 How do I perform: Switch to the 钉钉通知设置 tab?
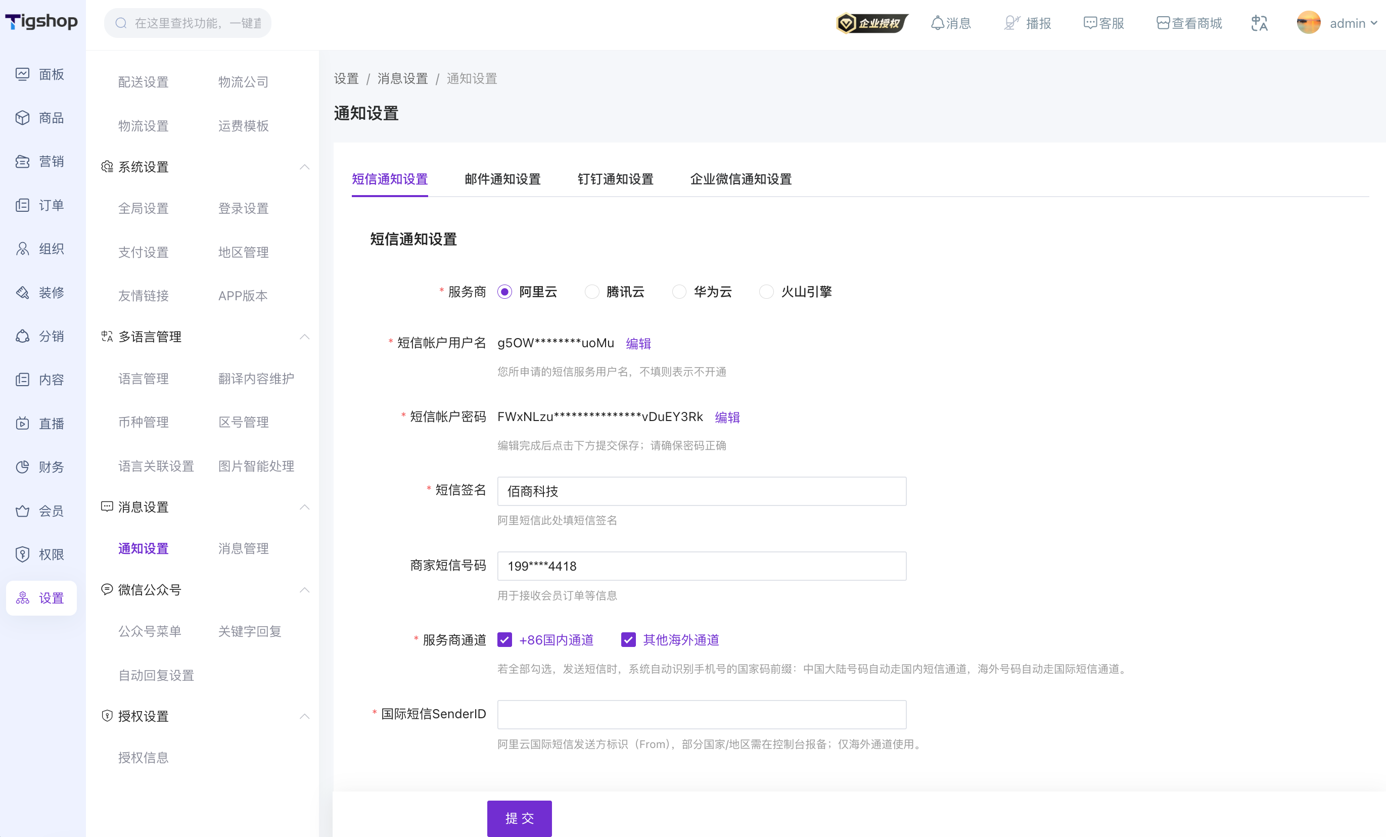615,179
